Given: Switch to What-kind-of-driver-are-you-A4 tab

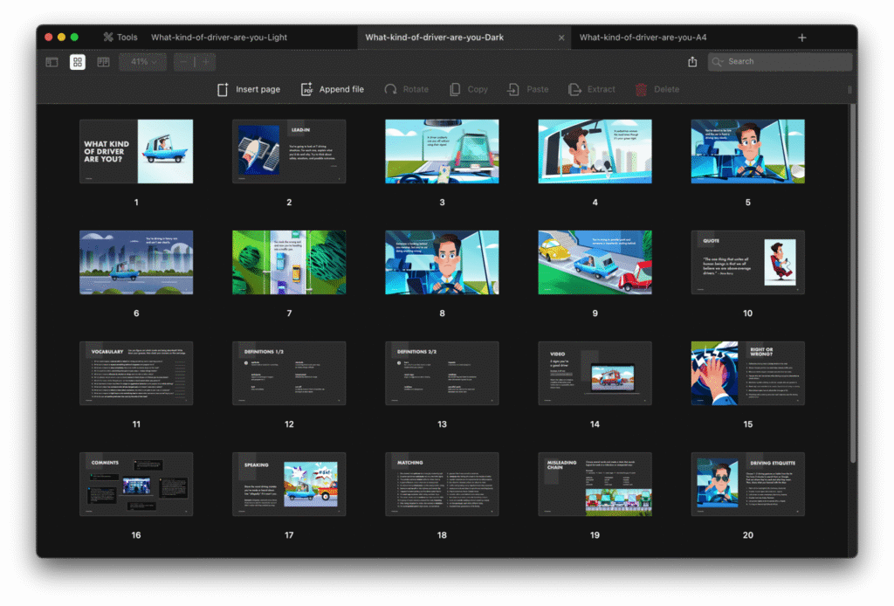Looking at the screenshot, I should click(x=643, y=38).
